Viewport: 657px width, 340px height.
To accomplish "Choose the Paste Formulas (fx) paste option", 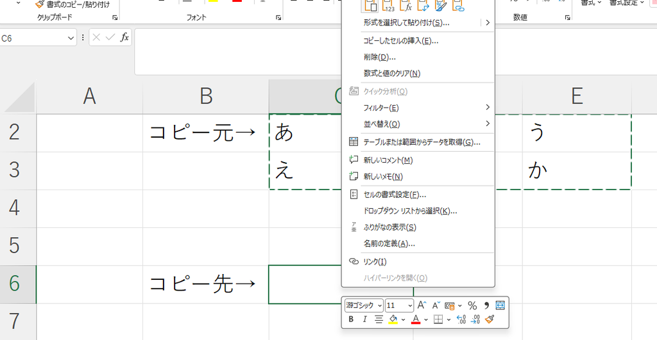I will point(406,5).
